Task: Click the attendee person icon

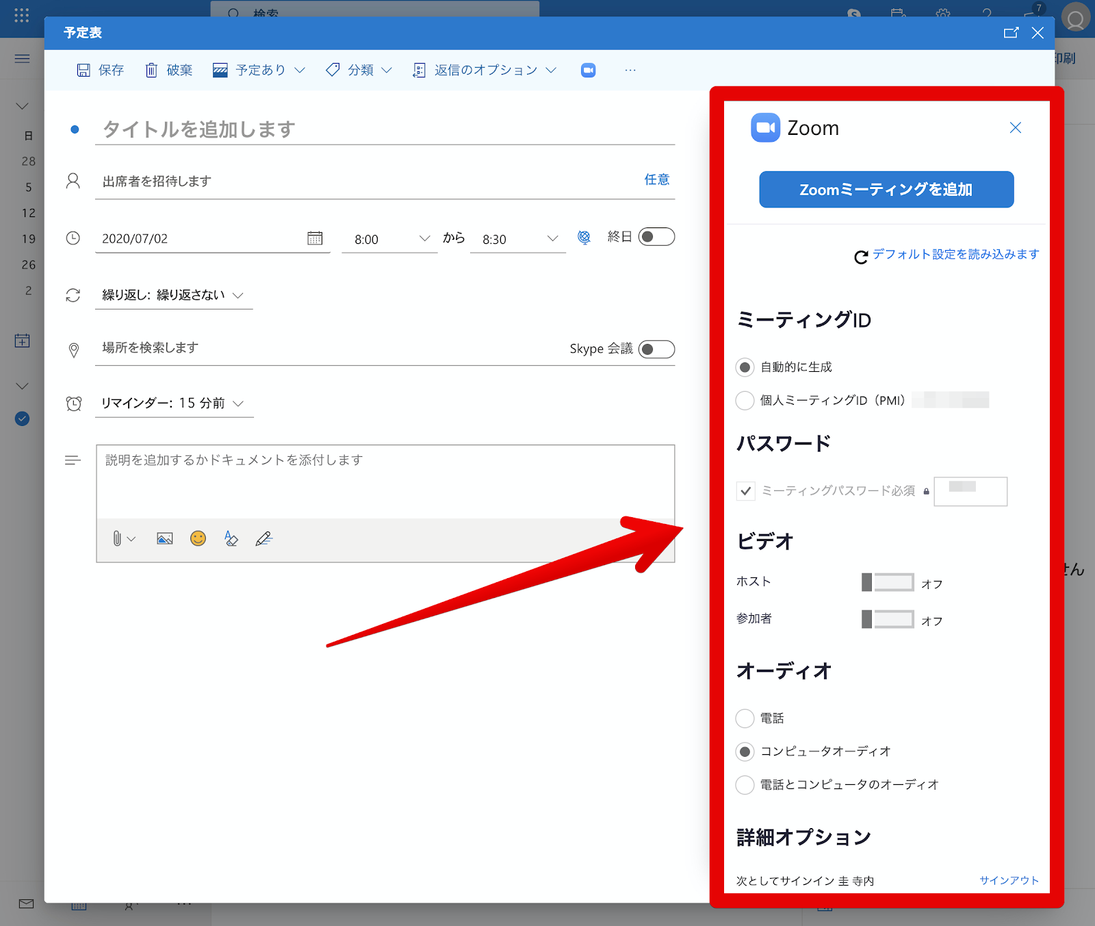Action: point(73,181)
